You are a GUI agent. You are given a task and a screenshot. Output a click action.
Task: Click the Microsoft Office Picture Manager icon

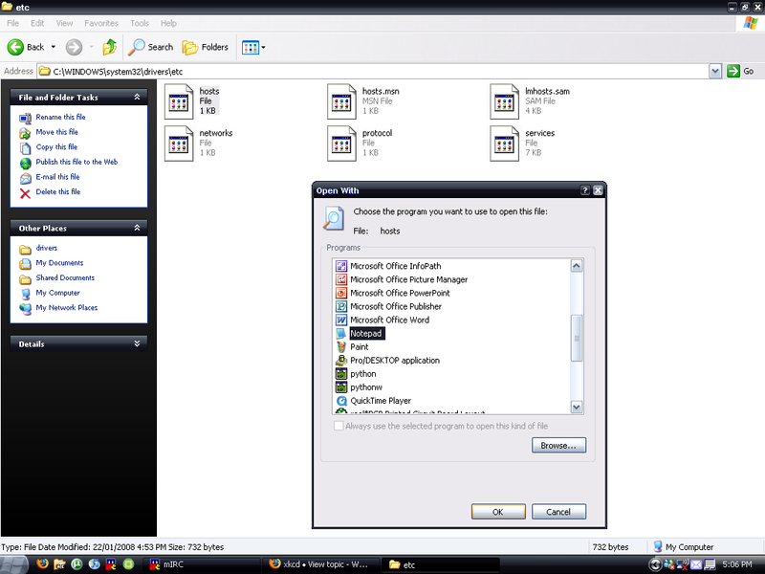(341, 279)
